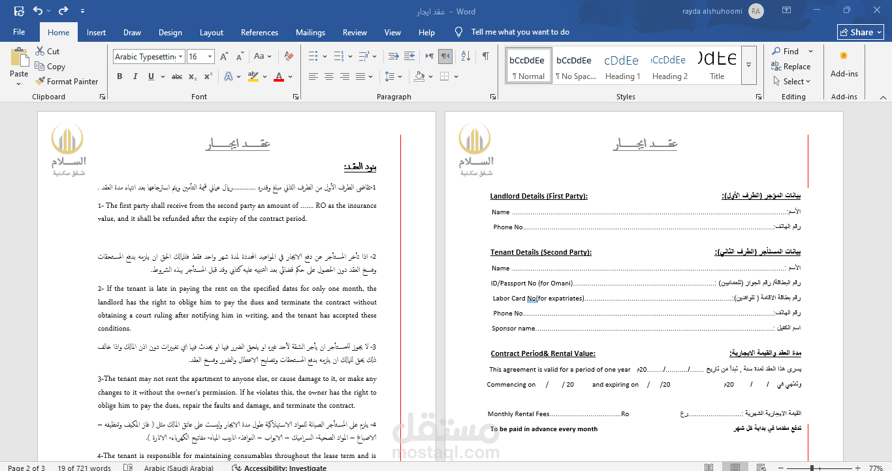
Task: Set left-to-right text direction
Action: click(x=429, y=56)
